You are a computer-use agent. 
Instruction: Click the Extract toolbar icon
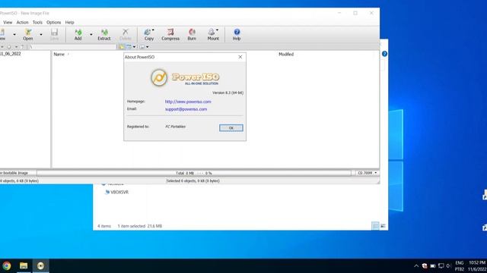pyautogui.click(x=104, y=34)
